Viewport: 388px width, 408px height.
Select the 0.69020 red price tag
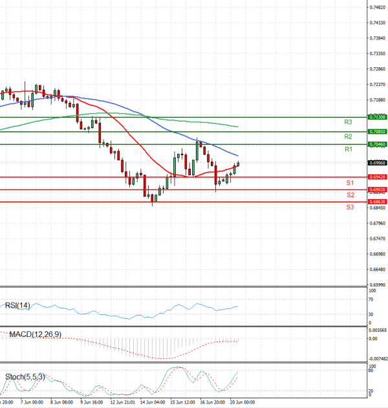pos(378,189)
